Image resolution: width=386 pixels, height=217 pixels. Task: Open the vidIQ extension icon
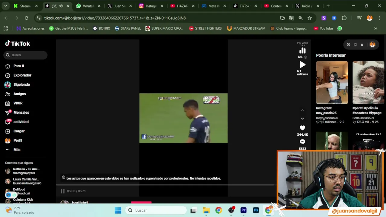click(334, 18)
